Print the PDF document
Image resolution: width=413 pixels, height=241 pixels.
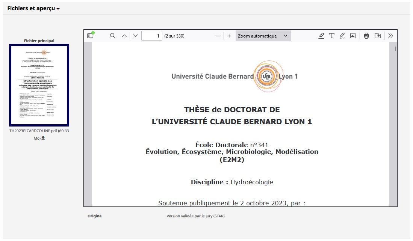click(366, 36)
